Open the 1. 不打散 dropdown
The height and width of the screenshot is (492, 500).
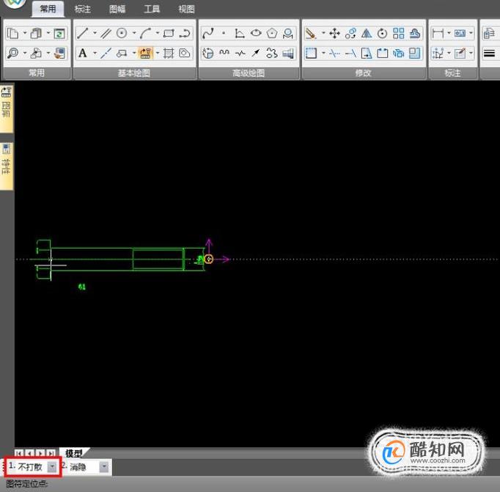pos(51,467)
